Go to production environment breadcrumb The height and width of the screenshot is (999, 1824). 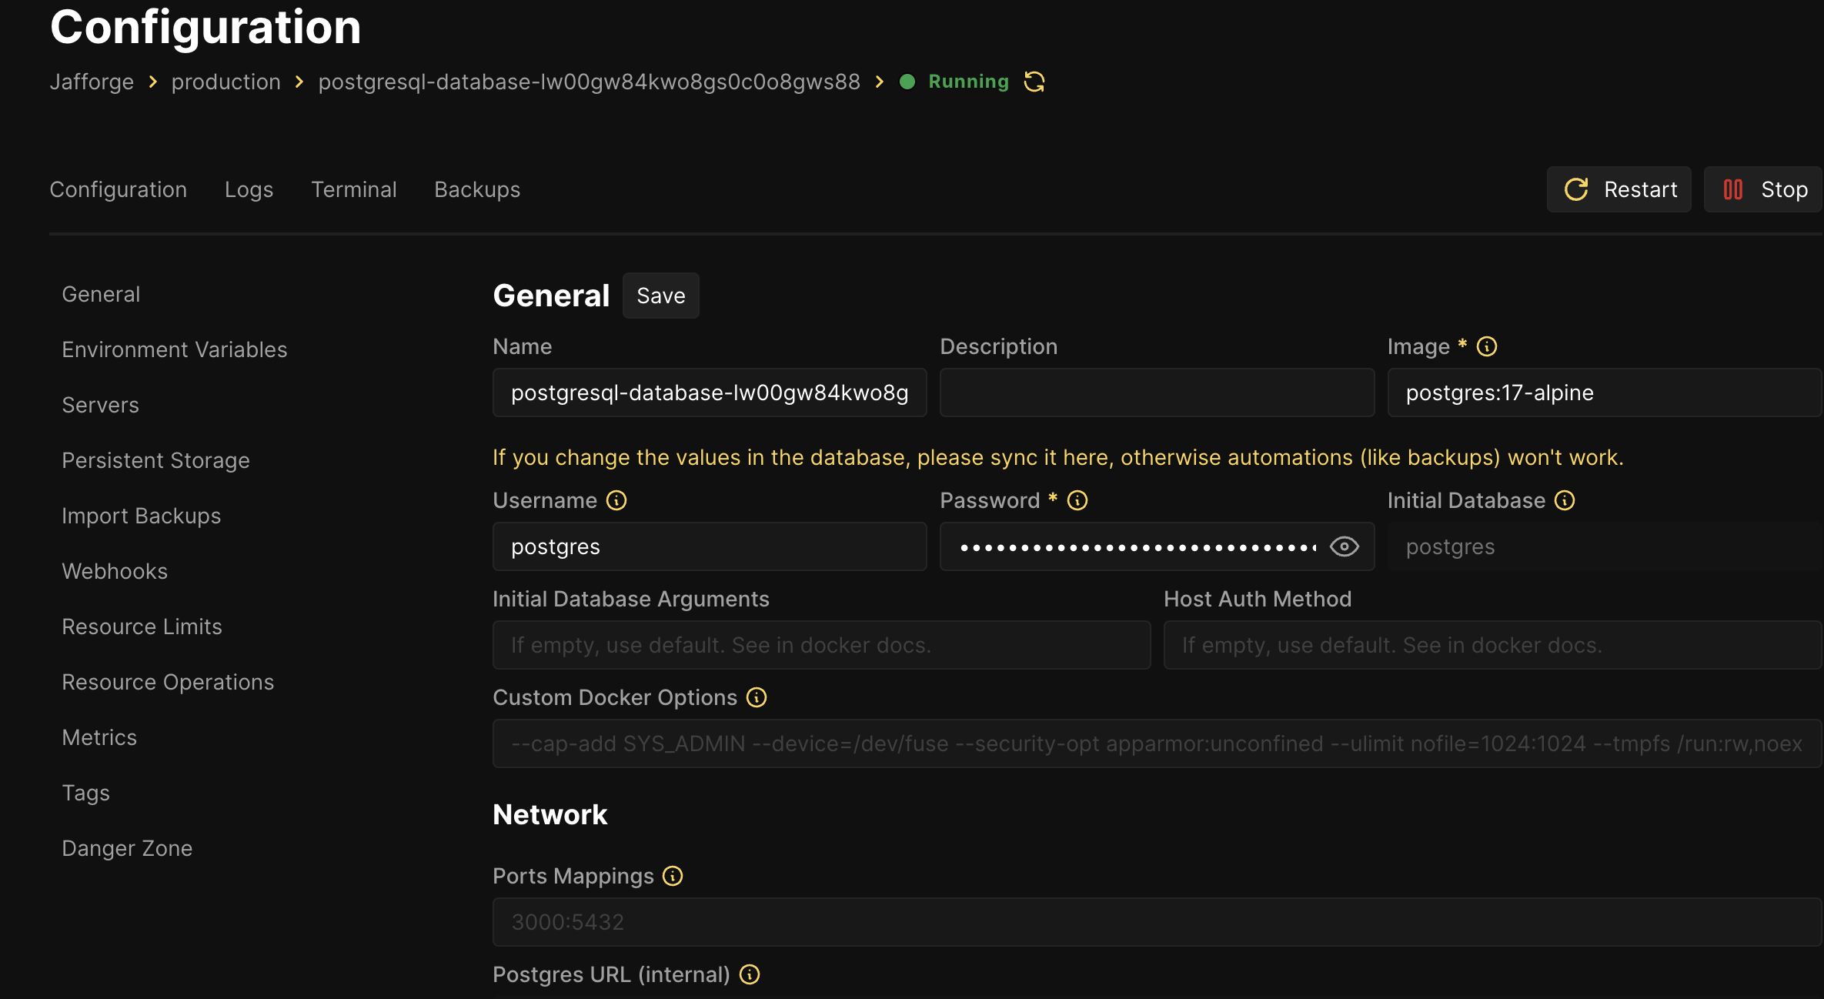(226, 82)
